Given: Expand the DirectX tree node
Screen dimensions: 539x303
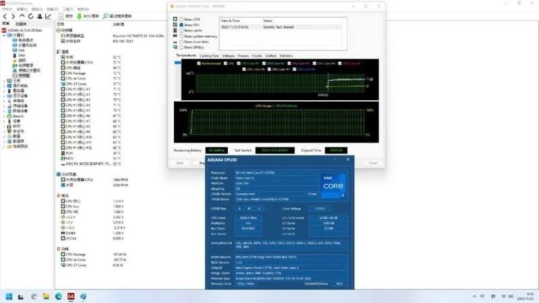Looking at the screenshot, I should pyautogui.click(x=4, y=116).
